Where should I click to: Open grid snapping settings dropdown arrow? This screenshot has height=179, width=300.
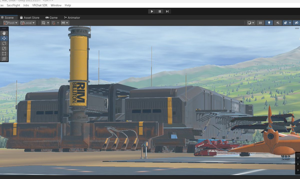click(58, 23)
